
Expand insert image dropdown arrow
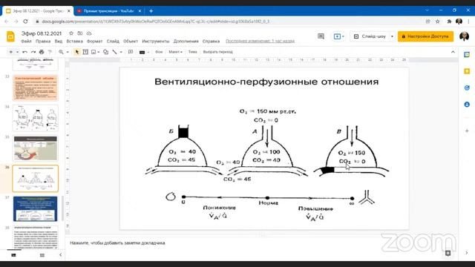(x=99, y=52)
